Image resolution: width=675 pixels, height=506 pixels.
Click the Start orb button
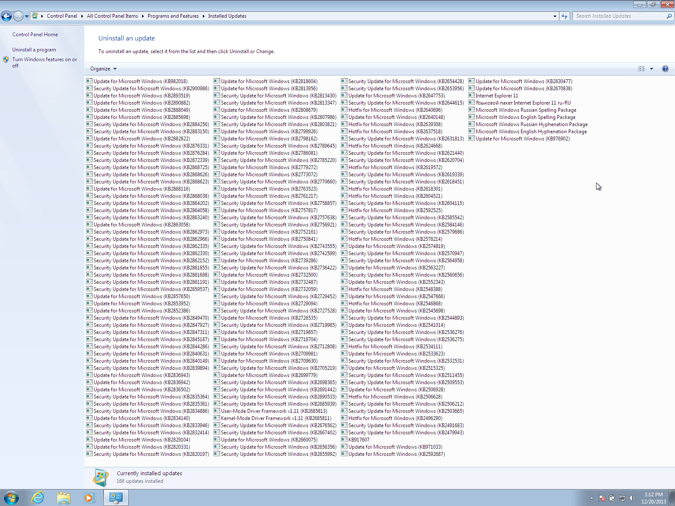[11, 498]
